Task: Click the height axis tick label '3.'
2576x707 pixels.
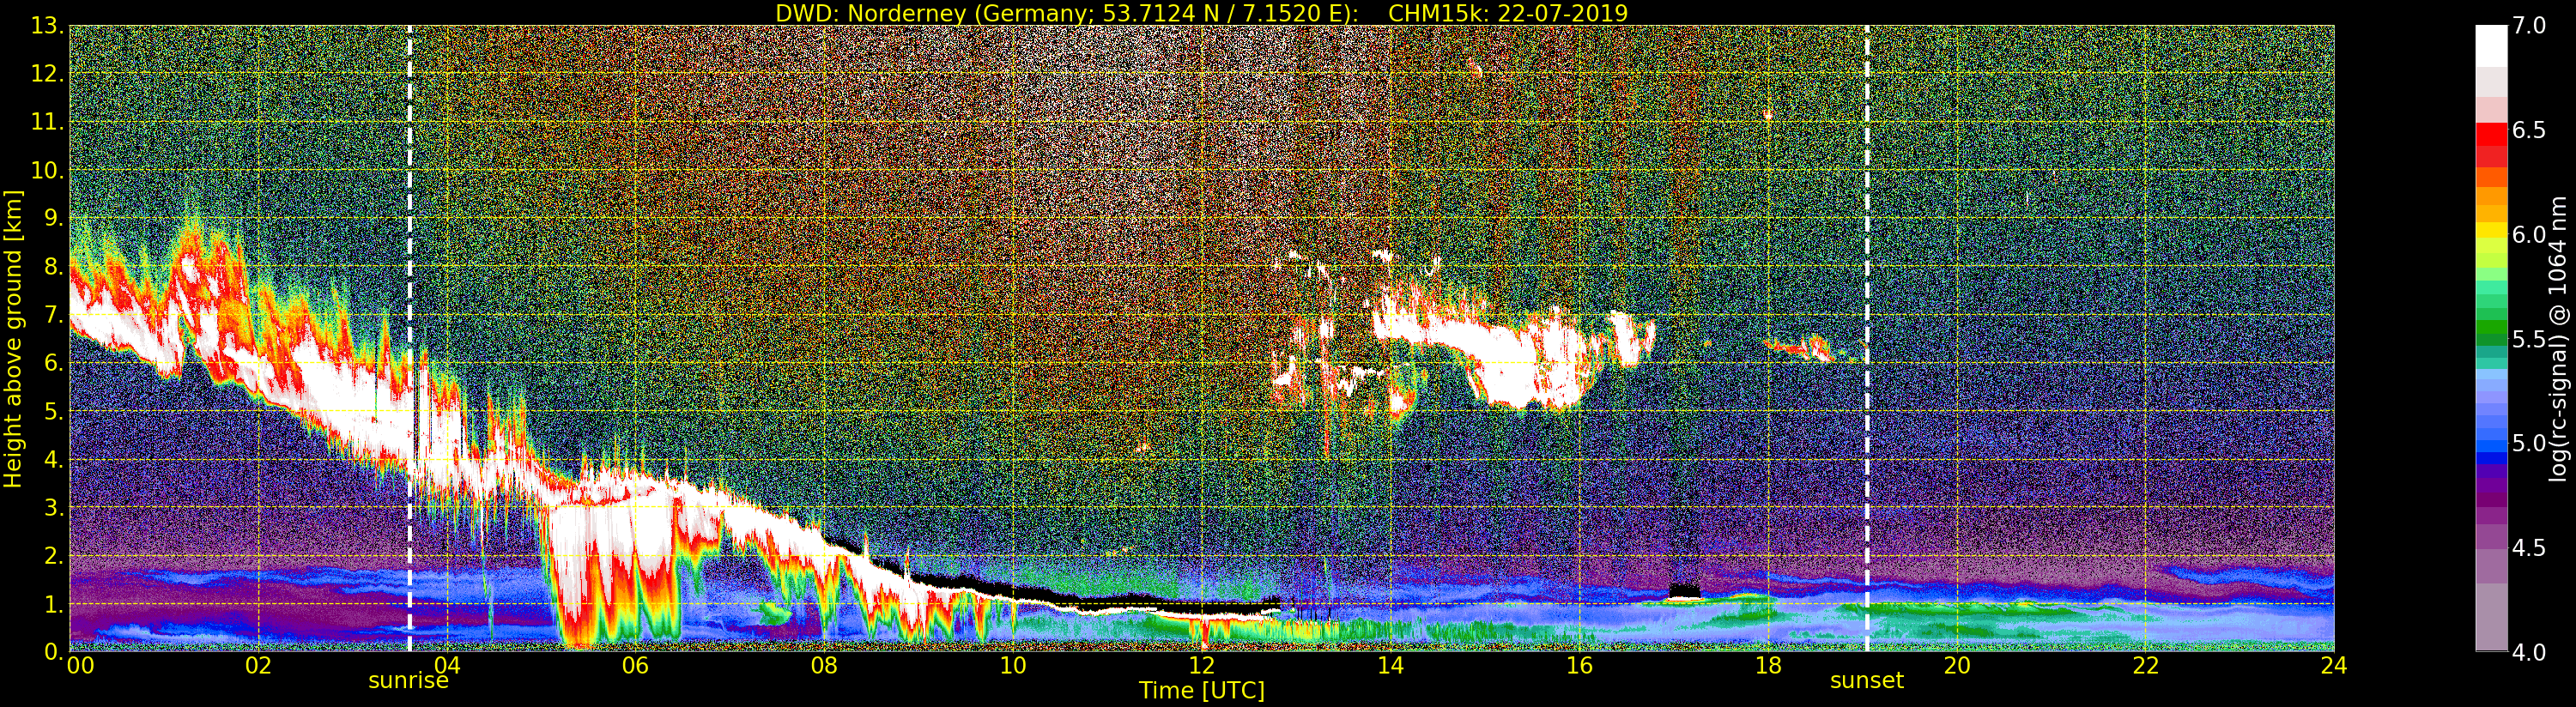Action: pyautogui.click(x=54, y=507)
